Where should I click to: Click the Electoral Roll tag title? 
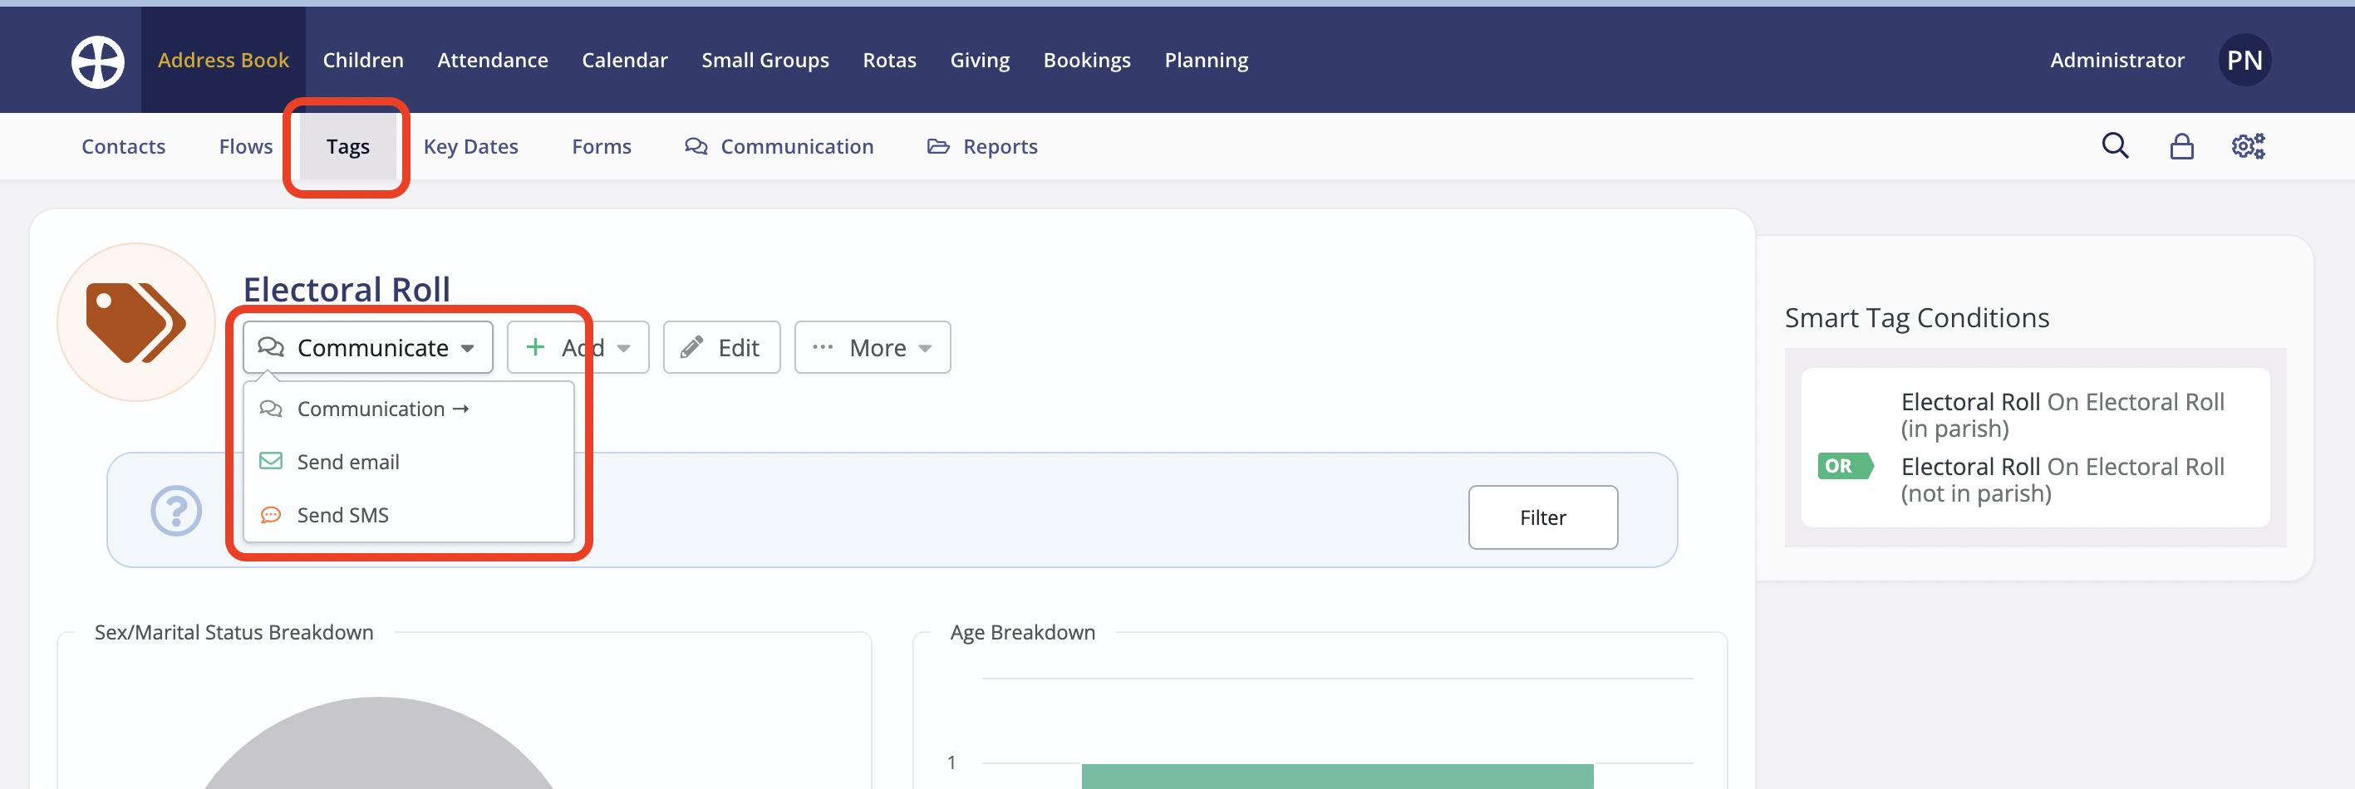pos(347,288)
